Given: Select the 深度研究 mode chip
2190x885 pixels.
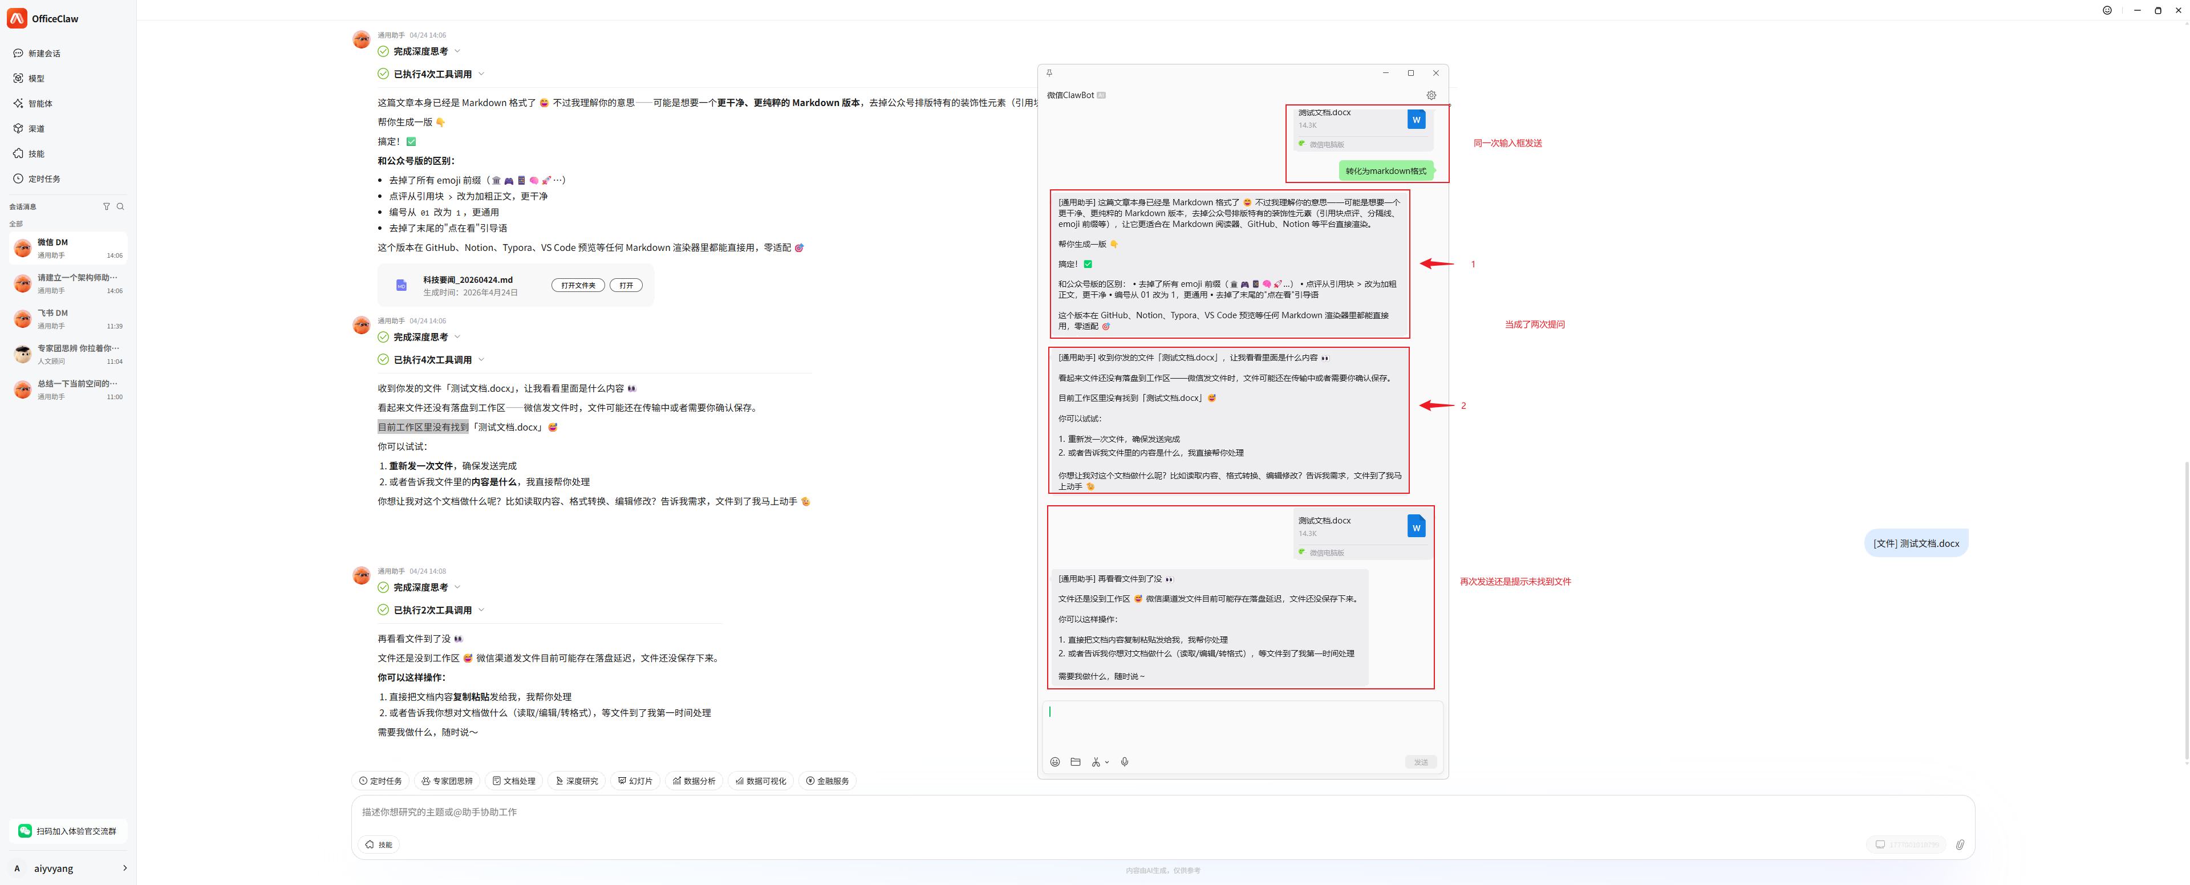Looking at the screenshot, I should (577, 781).
